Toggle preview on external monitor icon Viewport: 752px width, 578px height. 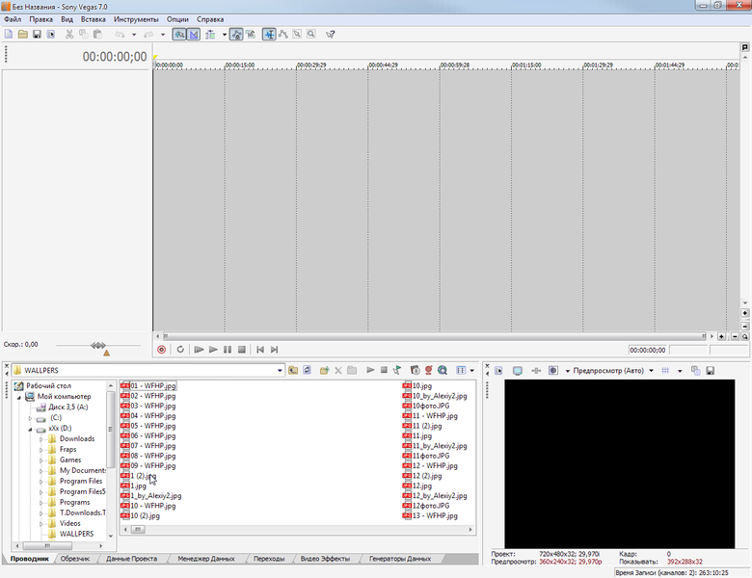click(518, 371)
